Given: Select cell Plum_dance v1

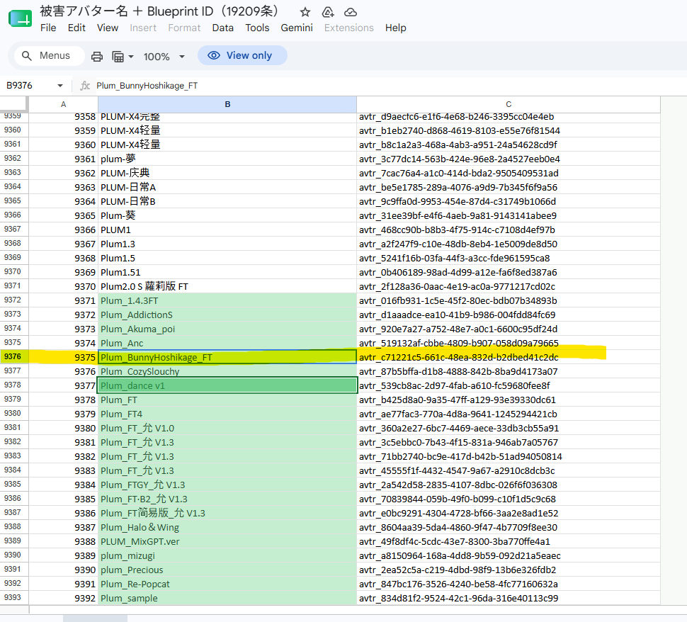Looking at the screenshot, I should click(x=227, y=385).
